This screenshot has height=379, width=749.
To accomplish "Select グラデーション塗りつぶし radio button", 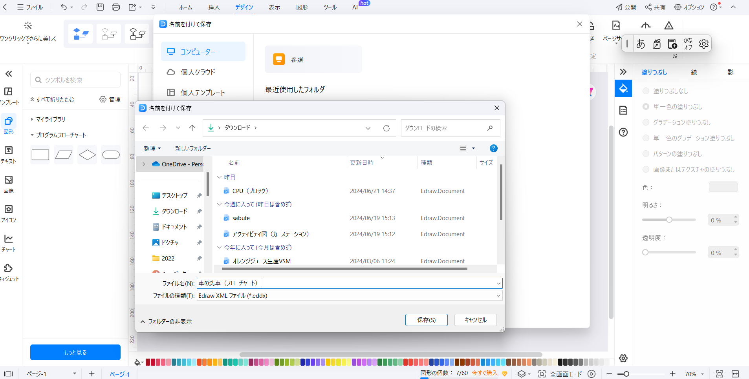I will point(646,122).
